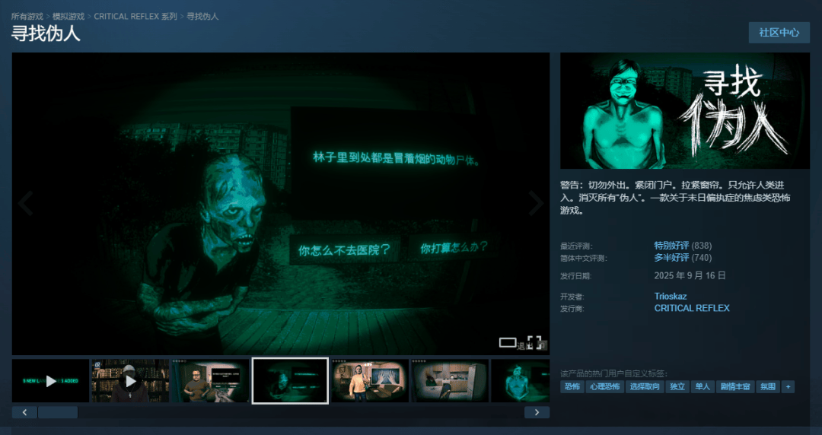
Task: Open 特别好评 recent reviews link
Action: click(671, 246)
